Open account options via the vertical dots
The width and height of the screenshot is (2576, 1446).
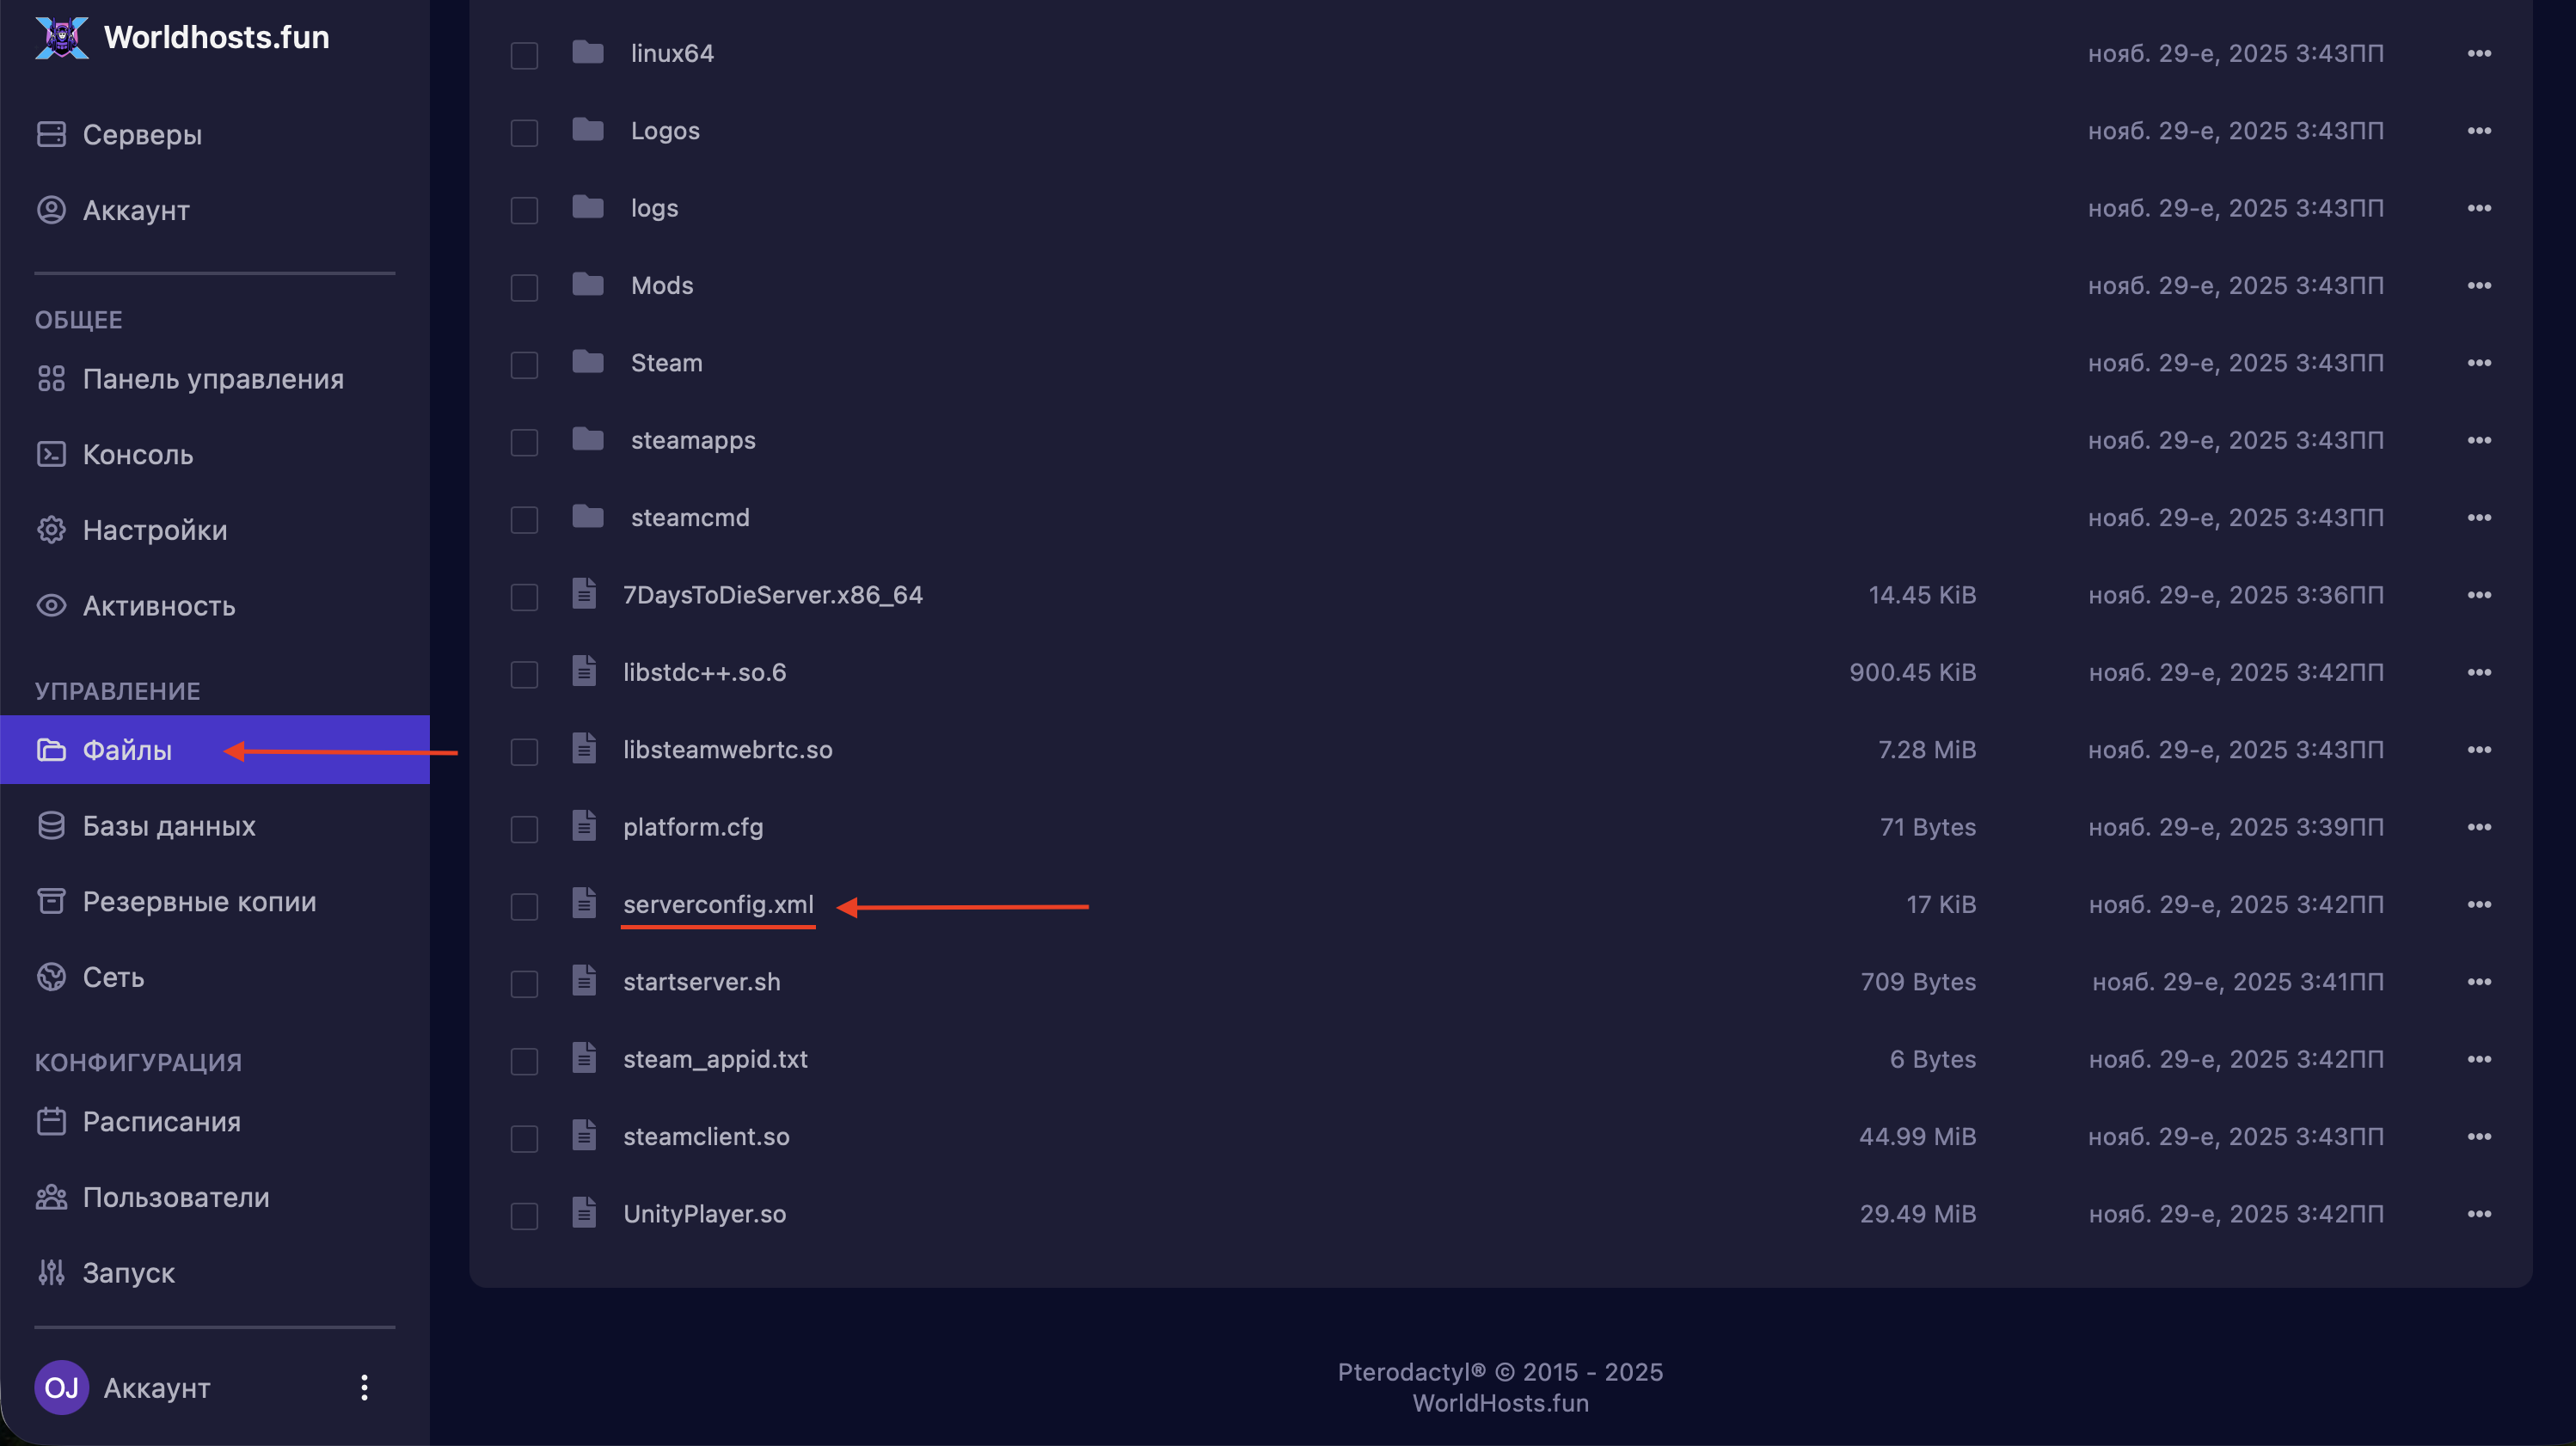point(364,1387)
